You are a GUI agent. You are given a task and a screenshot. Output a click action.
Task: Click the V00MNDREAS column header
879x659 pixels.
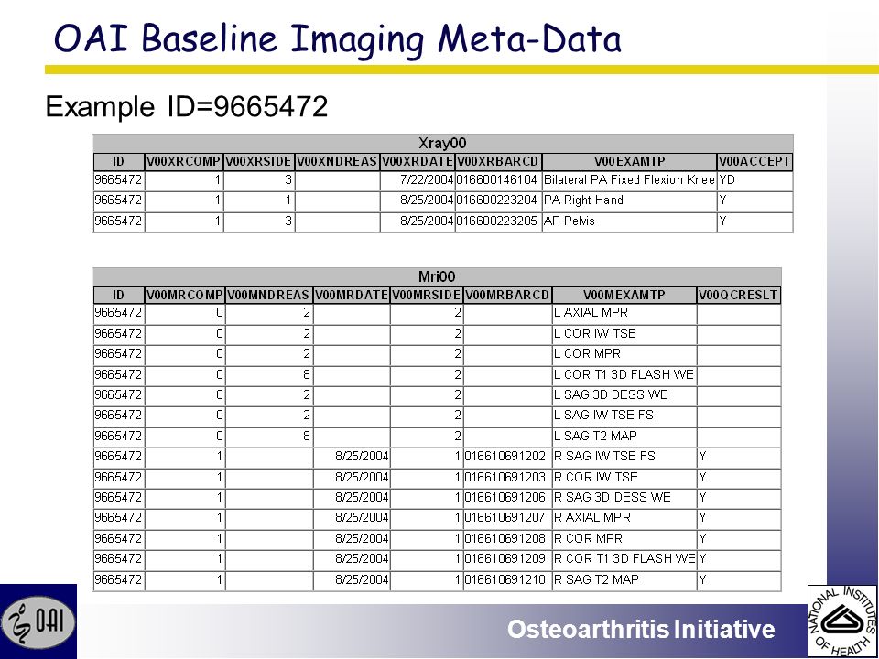point(269,296)
